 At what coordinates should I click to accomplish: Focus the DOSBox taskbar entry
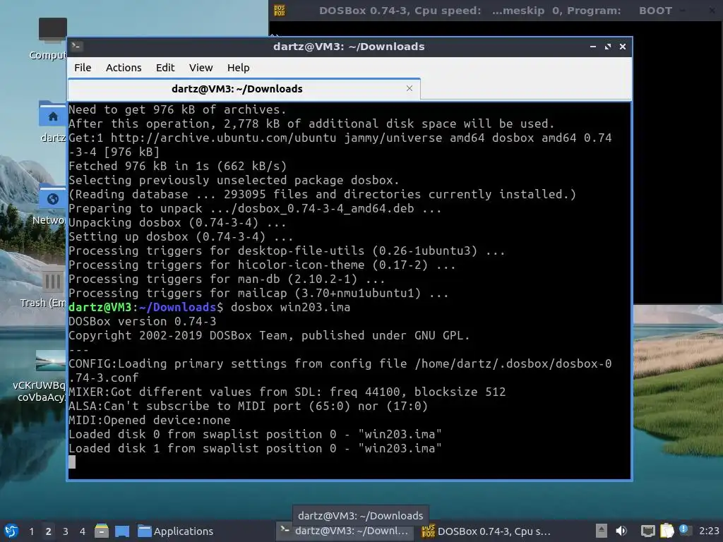[x=486, y=531]
